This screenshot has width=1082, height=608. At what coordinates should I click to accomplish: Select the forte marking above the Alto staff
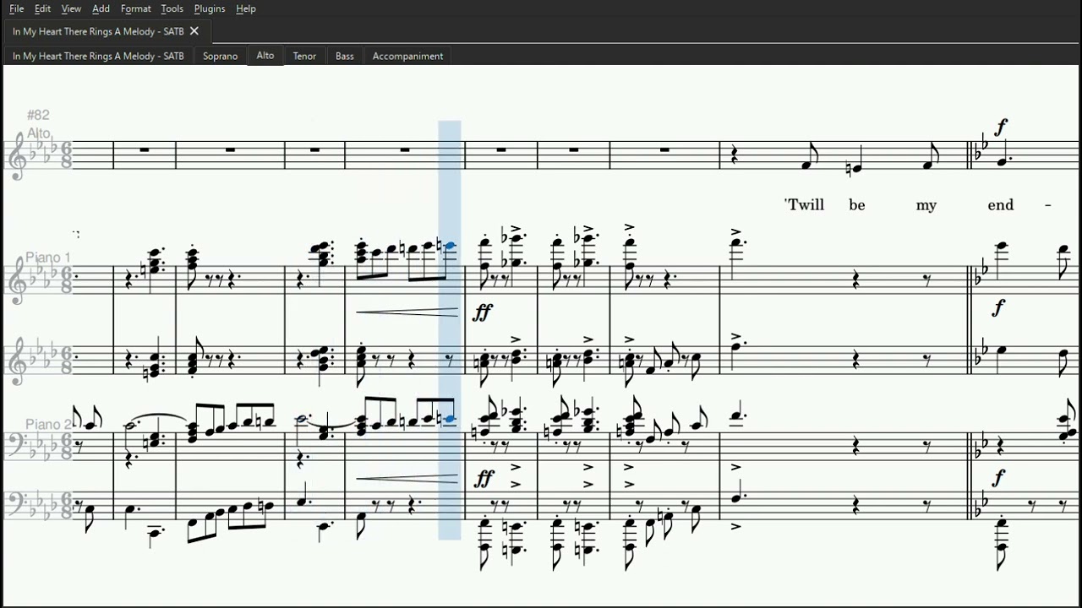1002,128
